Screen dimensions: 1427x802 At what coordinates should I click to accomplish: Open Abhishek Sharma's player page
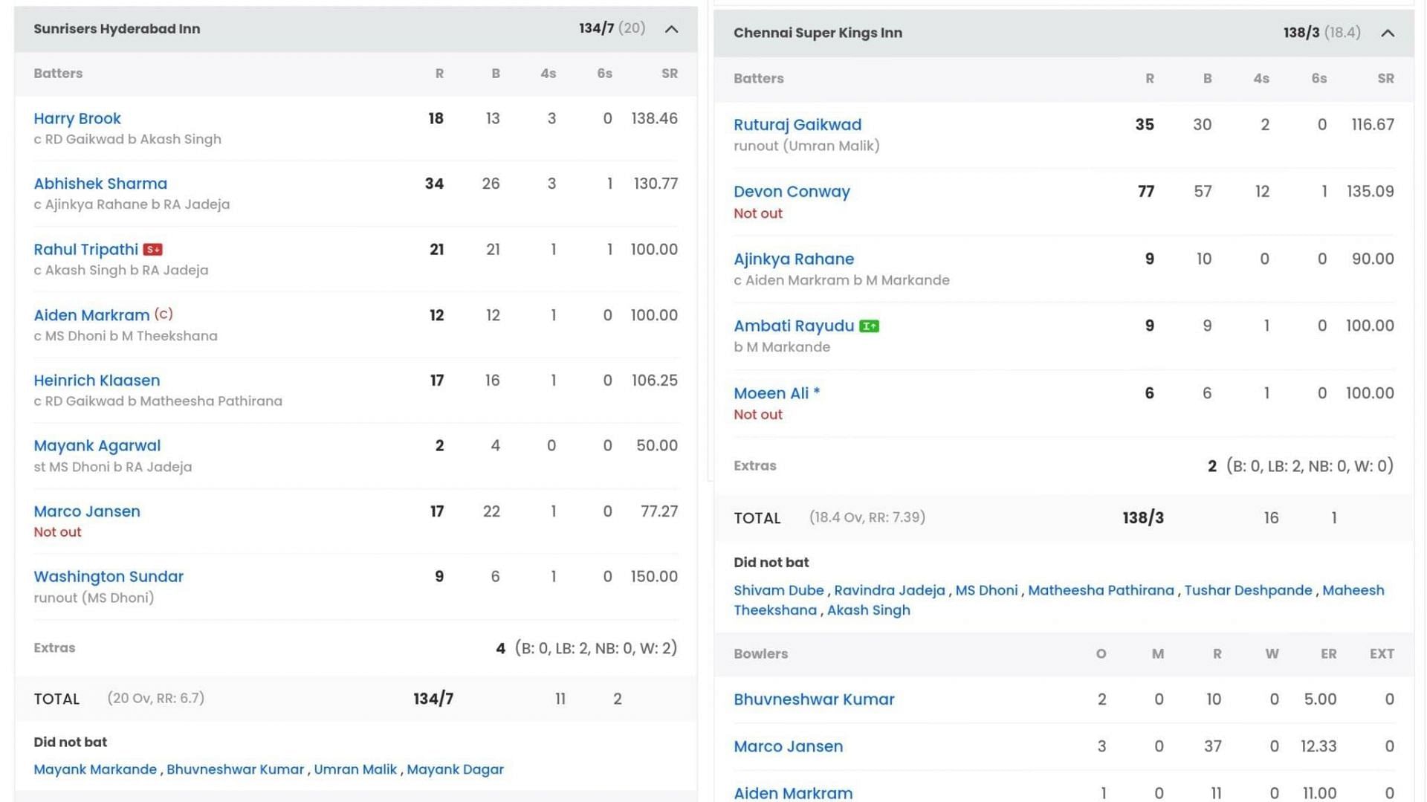click(x=100, y=184)
